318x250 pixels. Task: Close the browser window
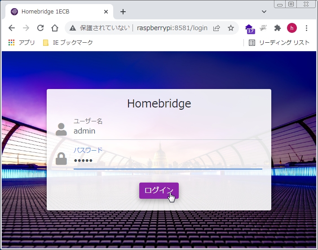click(x=306, y=4)
